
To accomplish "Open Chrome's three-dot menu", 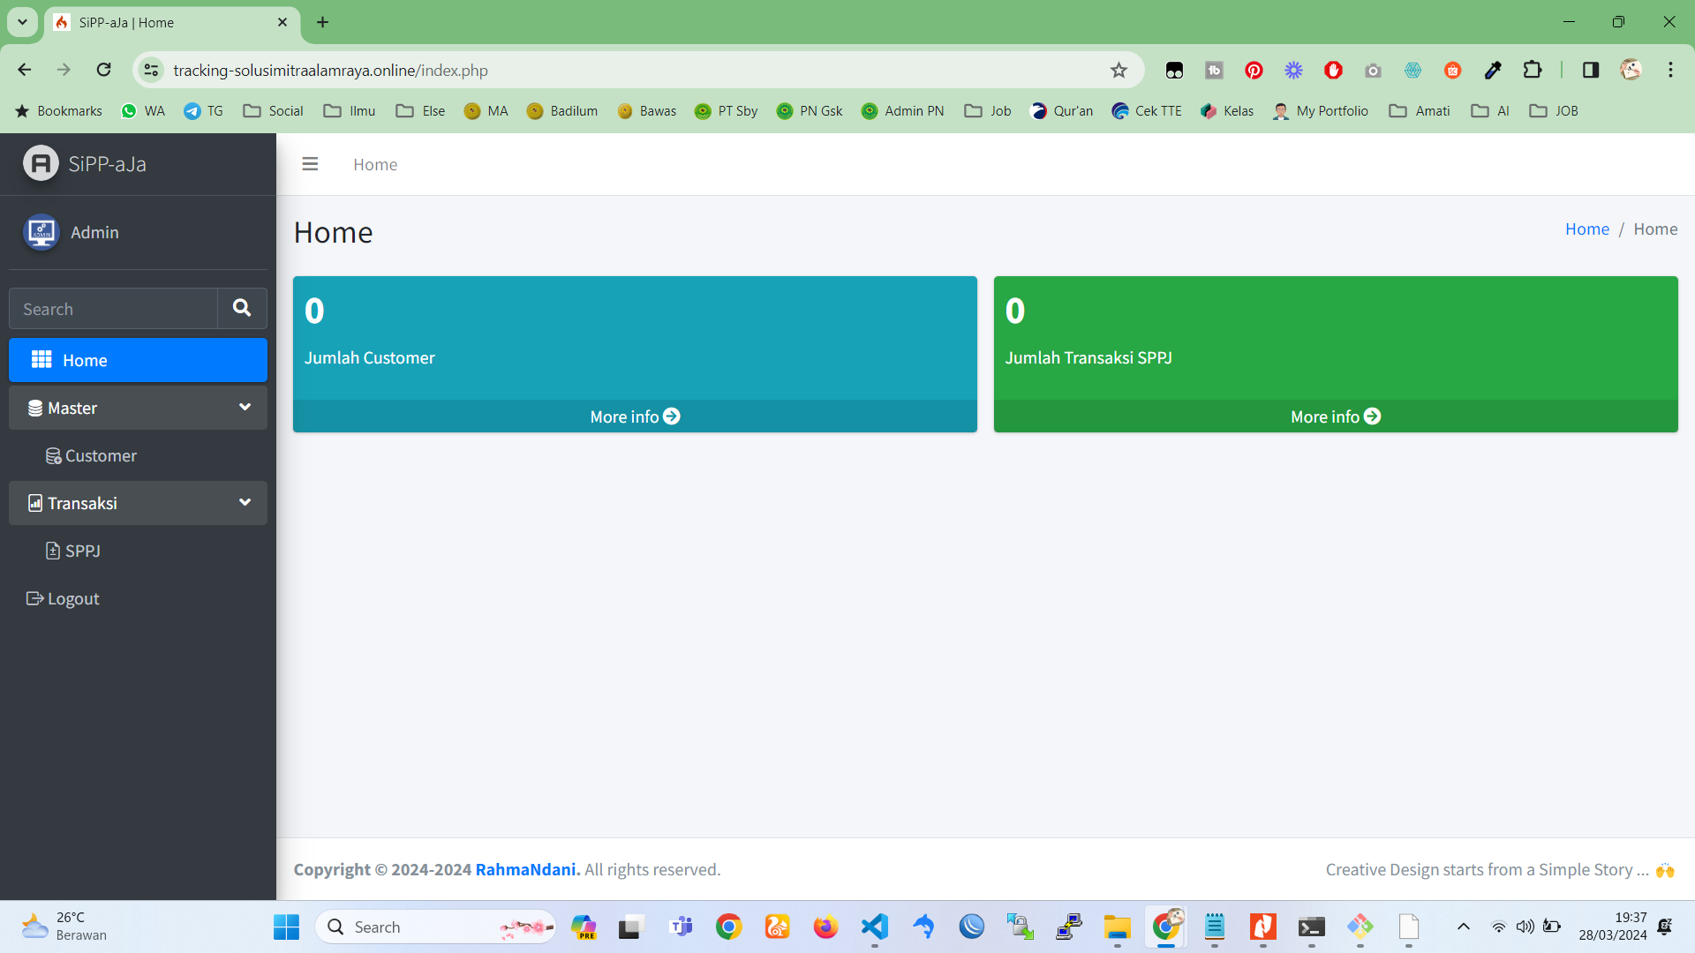I will [1670, 70].
